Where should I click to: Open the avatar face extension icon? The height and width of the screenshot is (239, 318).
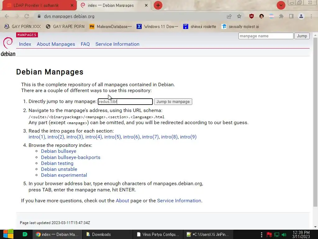coord(261,16)
